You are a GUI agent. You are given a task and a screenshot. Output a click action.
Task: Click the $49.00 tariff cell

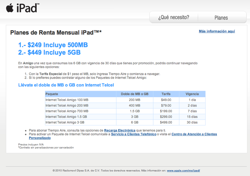coord(166,100)
